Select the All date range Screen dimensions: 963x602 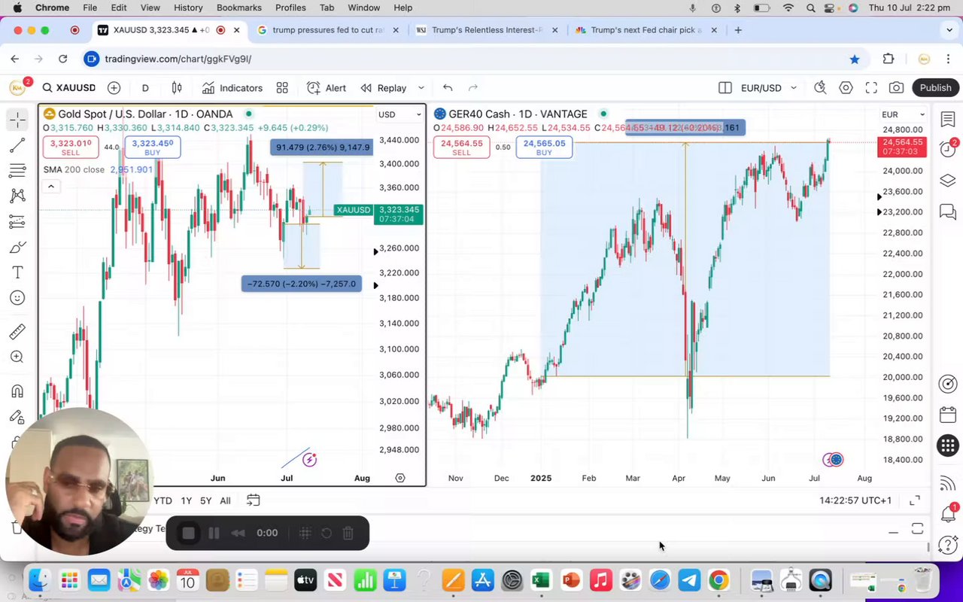[x=225, y=500]
